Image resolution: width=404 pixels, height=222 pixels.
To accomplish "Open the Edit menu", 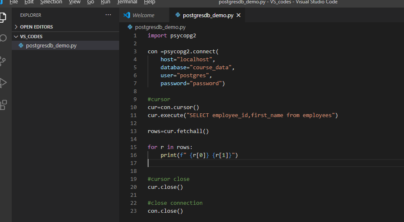I will 29,2.
